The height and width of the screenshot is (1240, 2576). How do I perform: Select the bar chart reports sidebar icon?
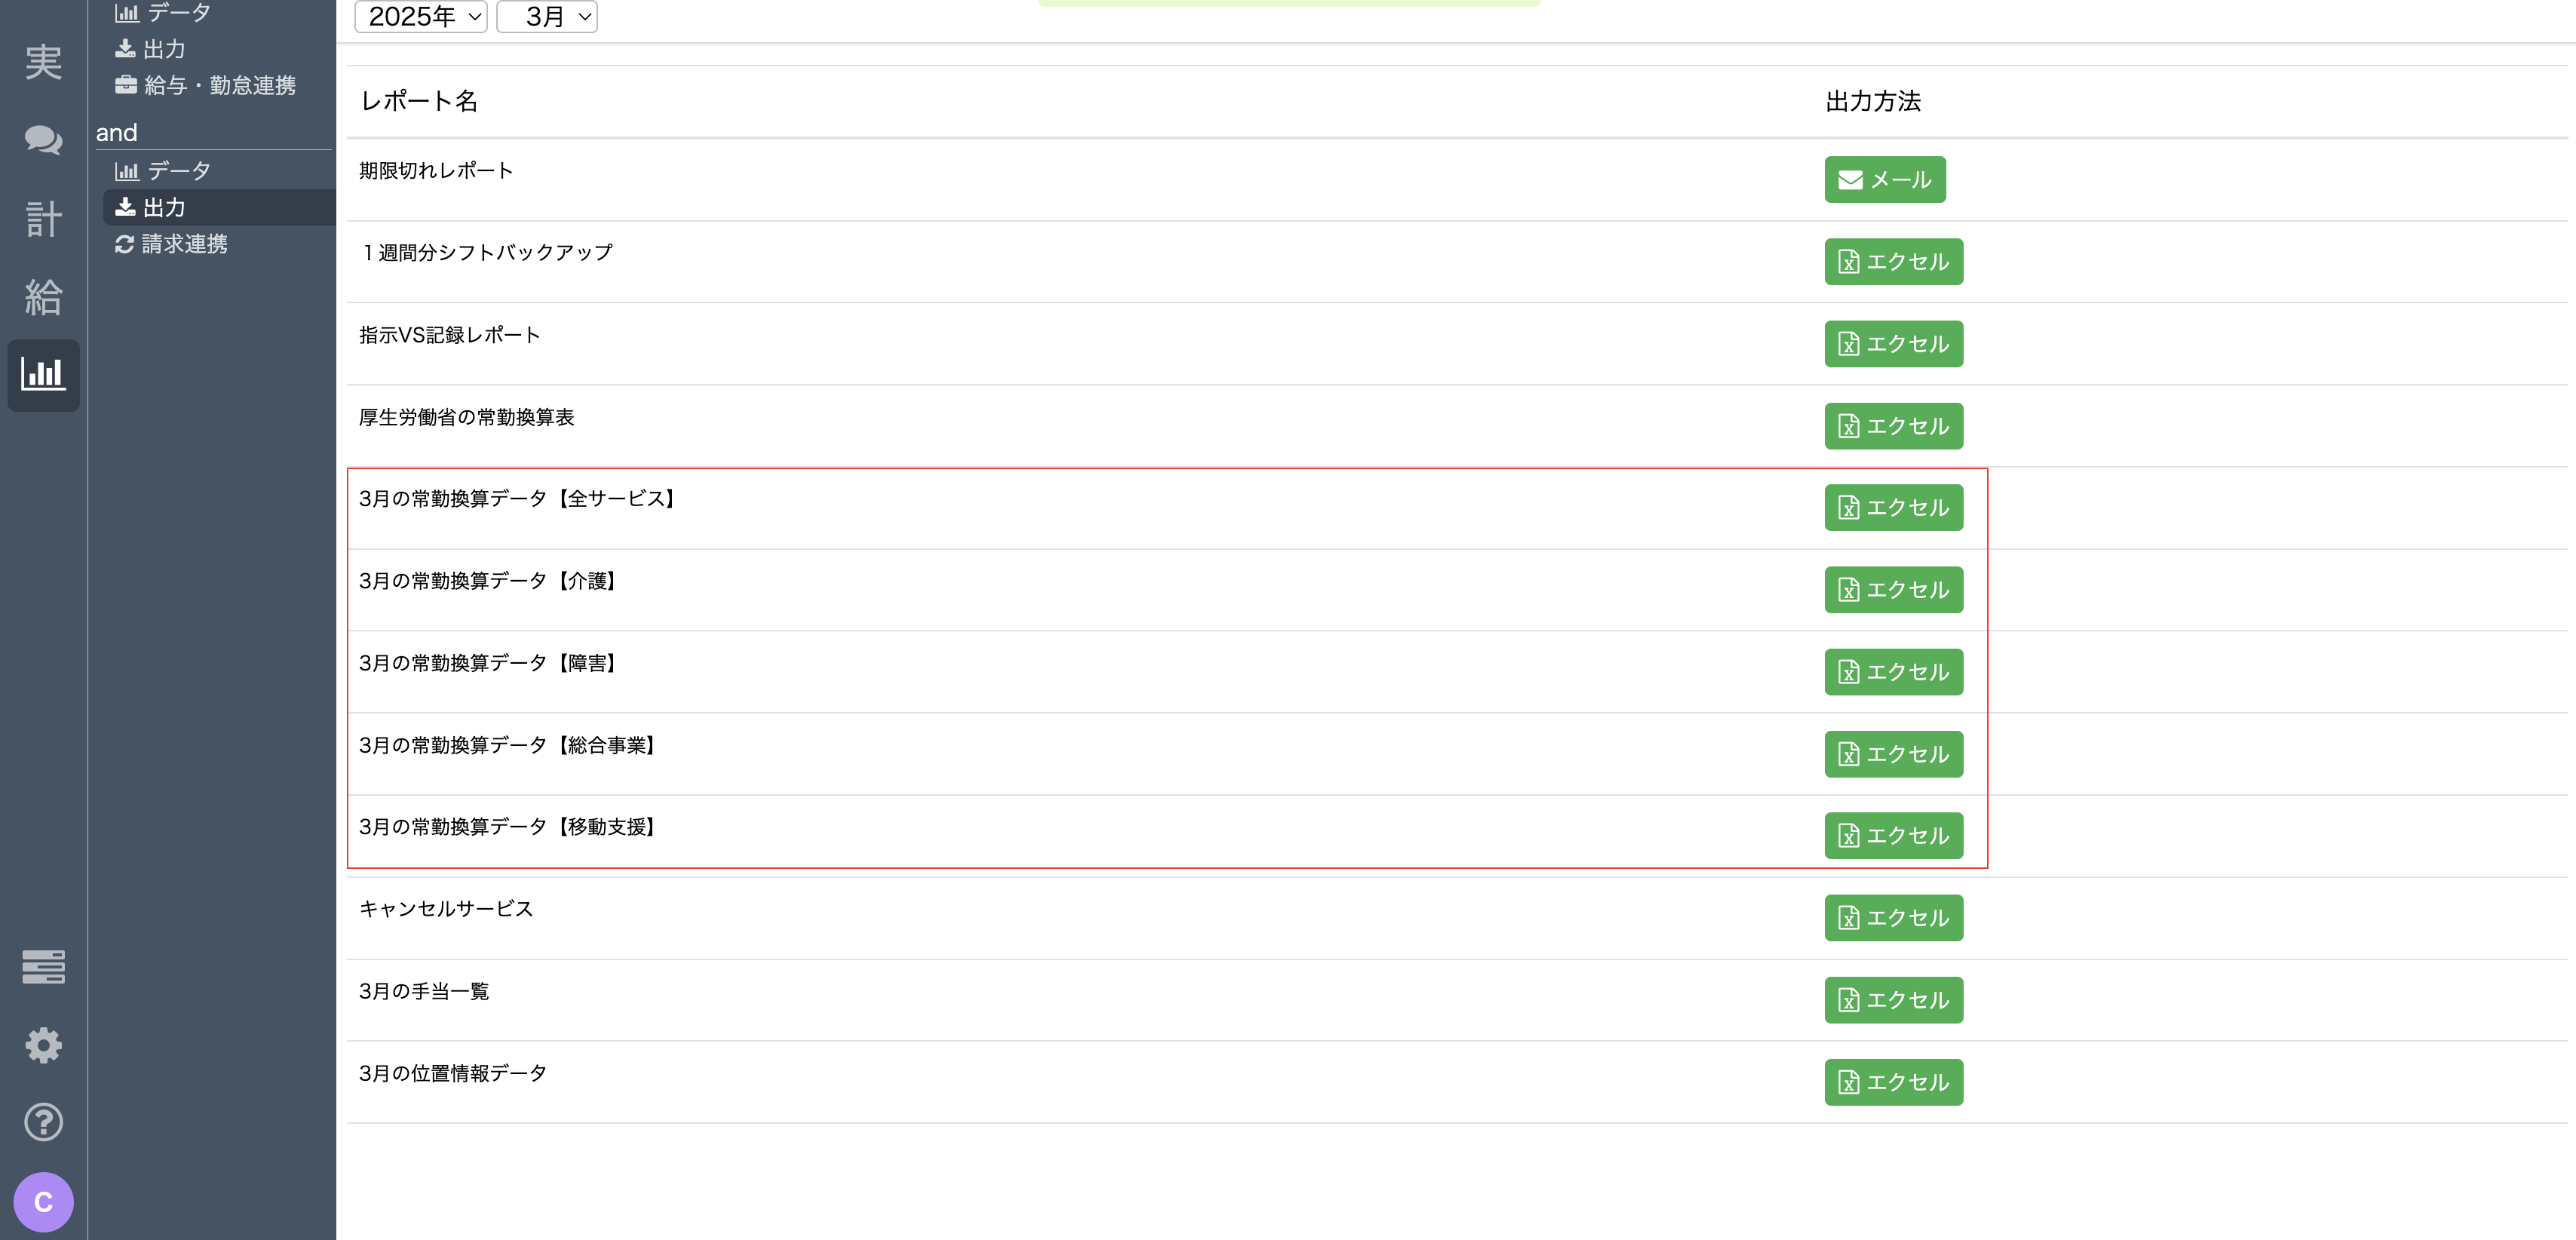pos(43,374)
